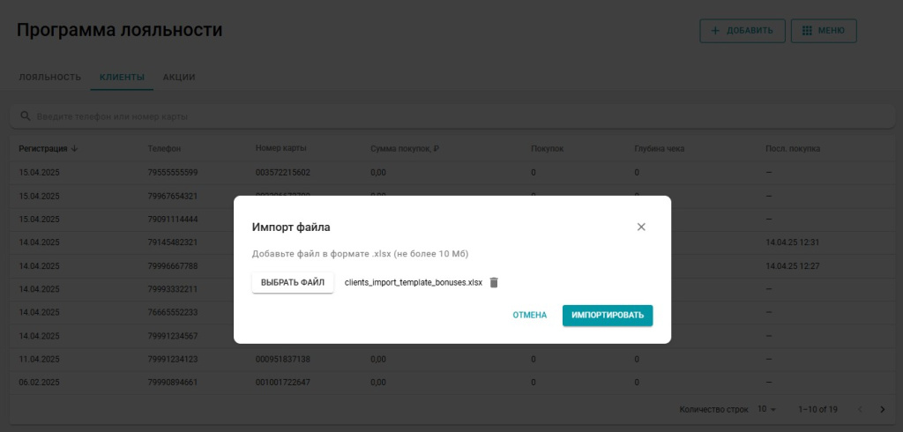Click the ДОБАВИТЬ plus button
Viewport: 903px width, 432px height.
(x=742, y=30)
